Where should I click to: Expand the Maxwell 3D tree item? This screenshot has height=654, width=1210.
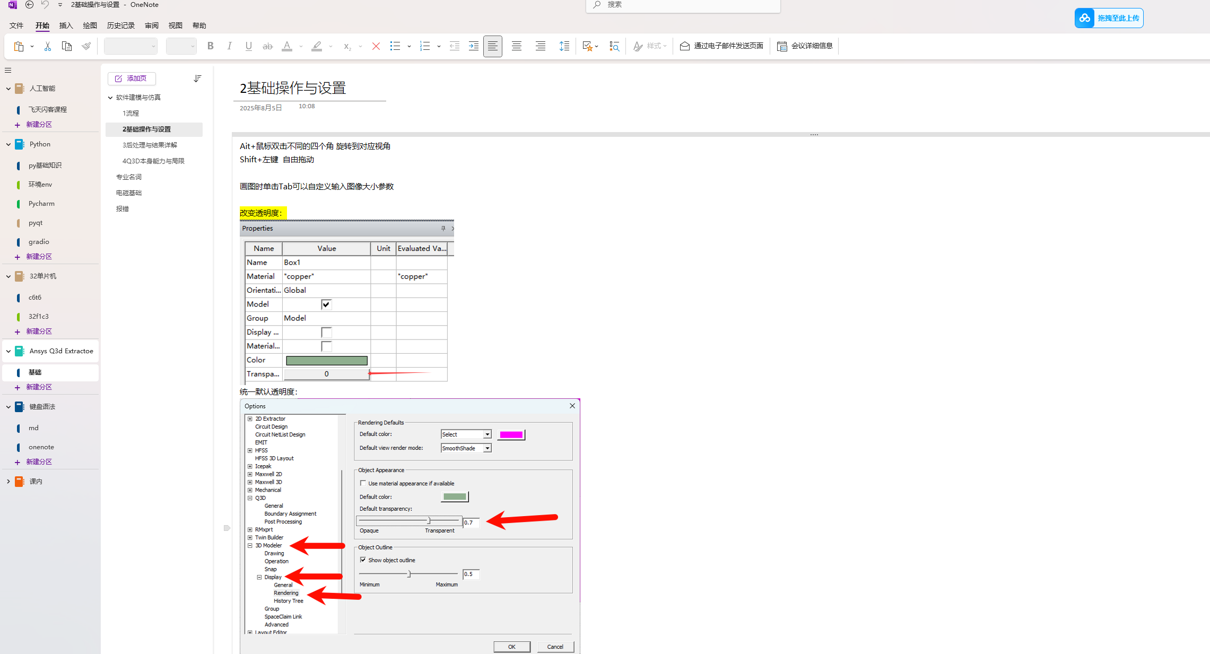(250, 482)
